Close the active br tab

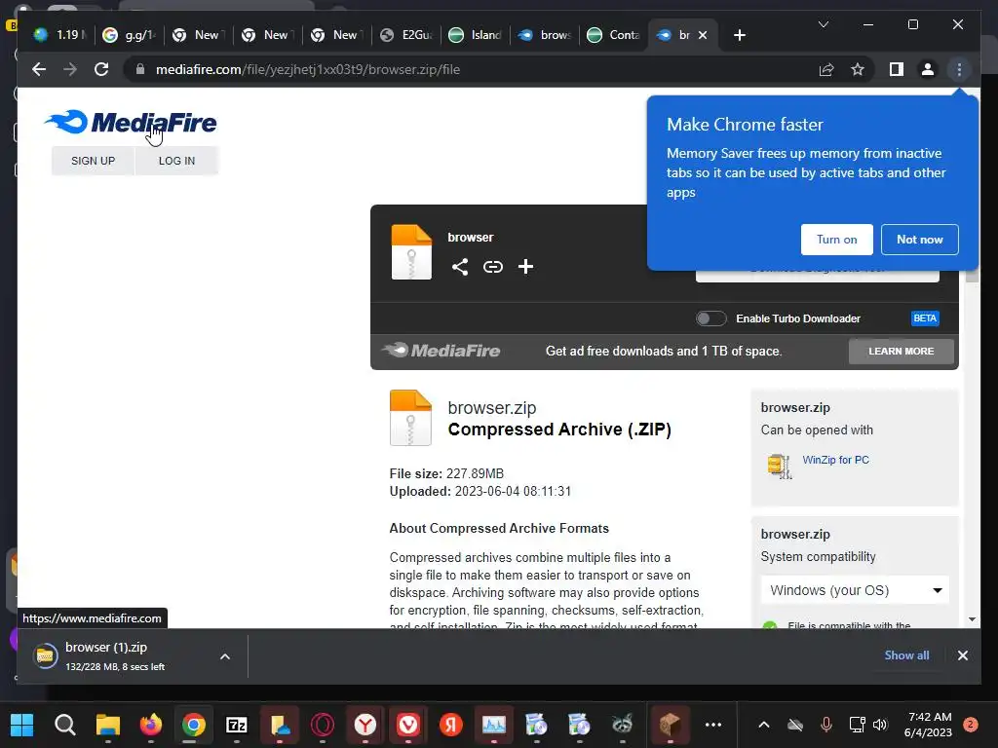tap(703, 35)
